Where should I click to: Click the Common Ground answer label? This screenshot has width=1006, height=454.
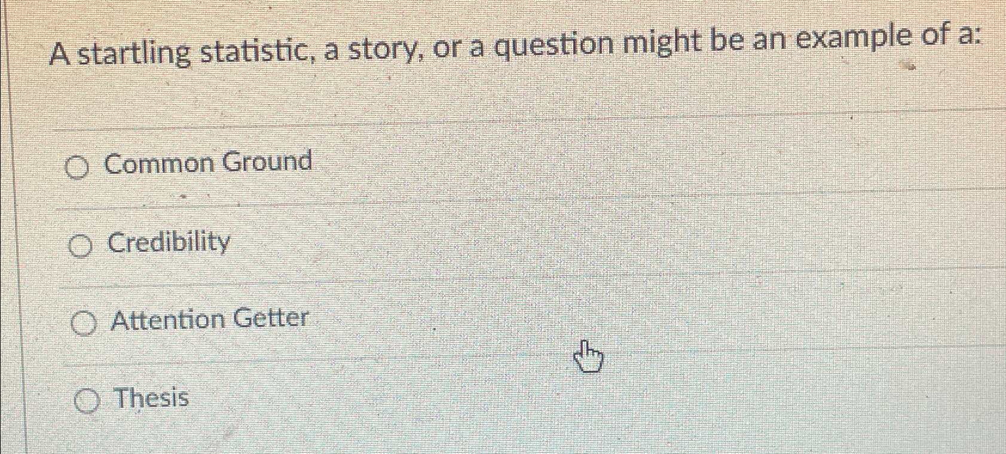click(x=208, y=163)
